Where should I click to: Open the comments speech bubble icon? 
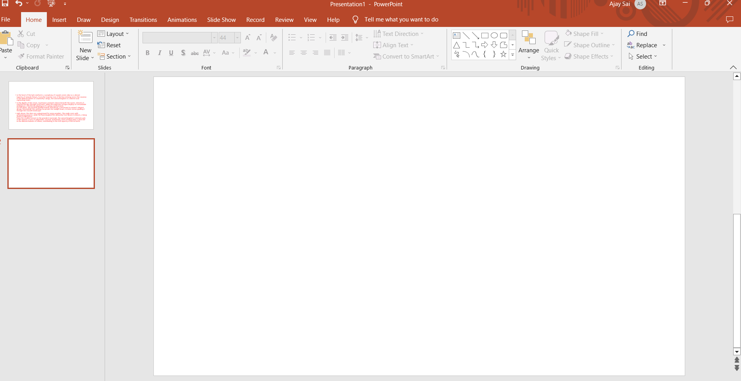[729, 20]
